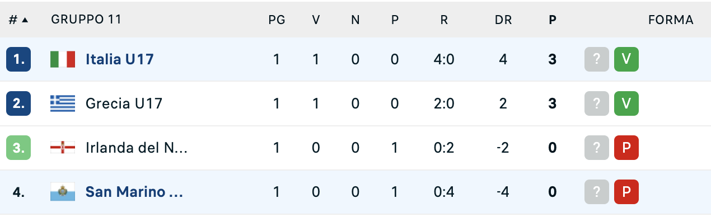711x217 pixels.
Task: Open San Marino's red P form badge
Action: [626, 192]
